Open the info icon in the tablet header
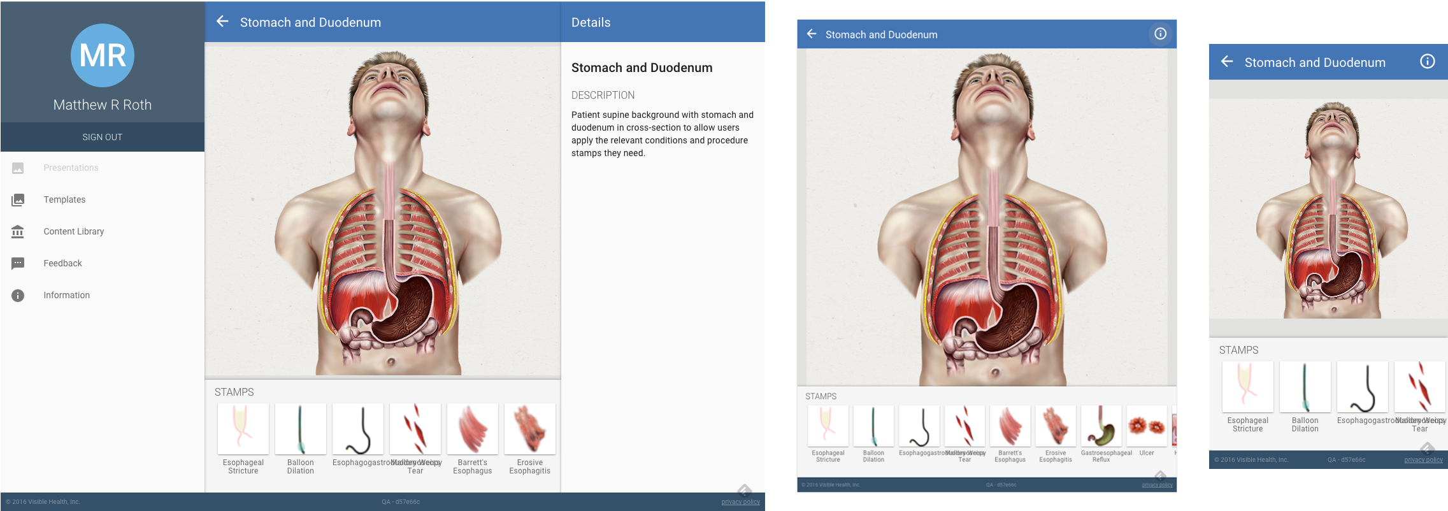The height and width of the screenshot is (511, 1448). point(1160,34)
